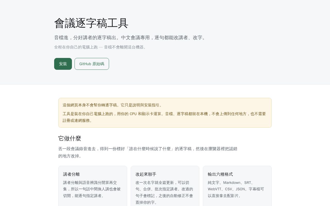The image size is (330, 206).
Task: Select the 改起來順手 card title
Action: [146, 174]
